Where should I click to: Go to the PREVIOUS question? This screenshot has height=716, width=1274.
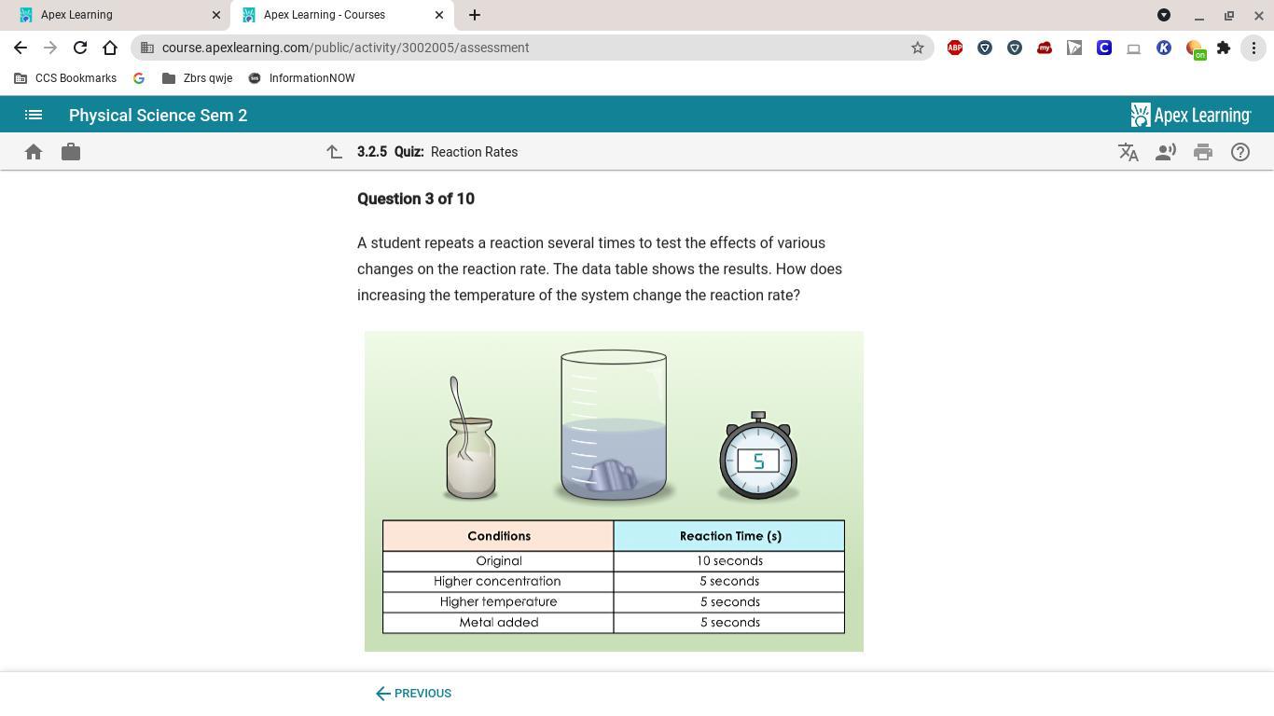(x=413, y=694)
